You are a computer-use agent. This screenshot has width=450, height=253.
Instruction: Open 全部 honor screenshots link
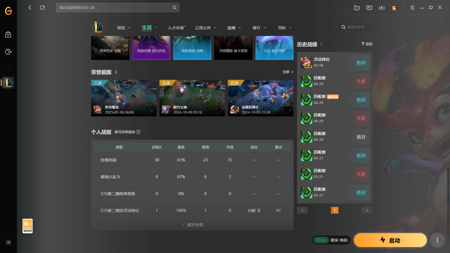(x=287, y=72)
